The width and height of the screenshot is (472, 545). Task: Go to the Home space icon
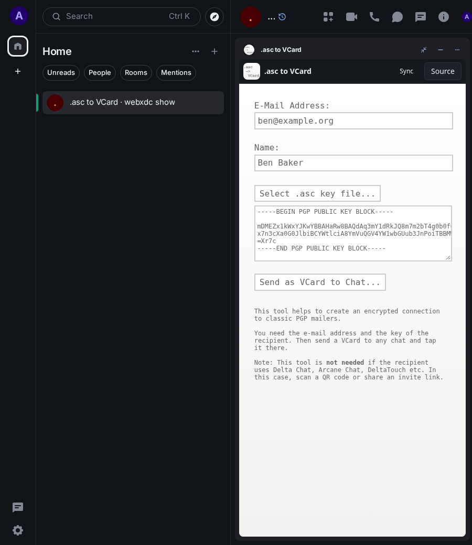pyautogui.click(x=18, y=46)
